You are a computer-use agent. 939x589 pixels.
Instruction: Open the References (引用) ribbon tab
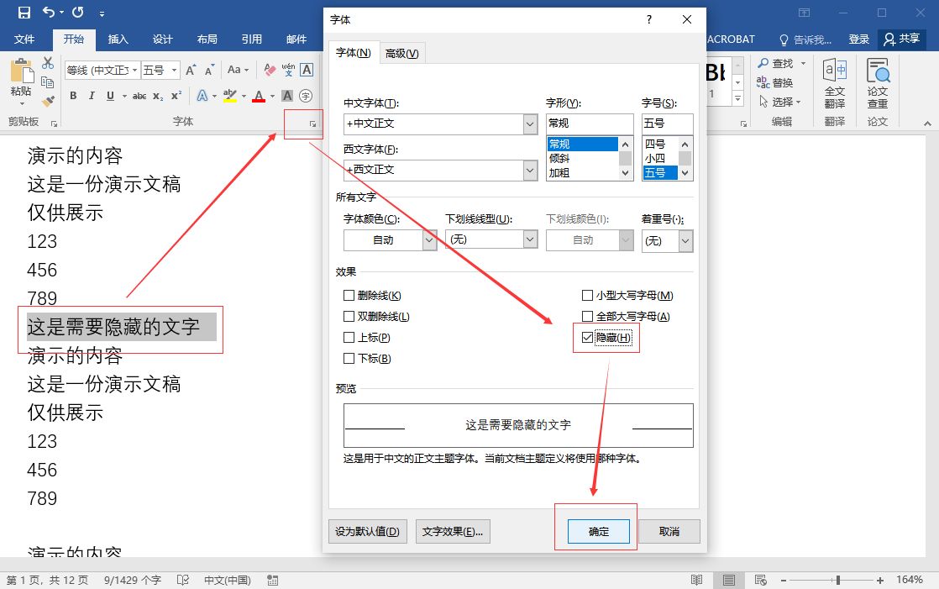(251, 39)
